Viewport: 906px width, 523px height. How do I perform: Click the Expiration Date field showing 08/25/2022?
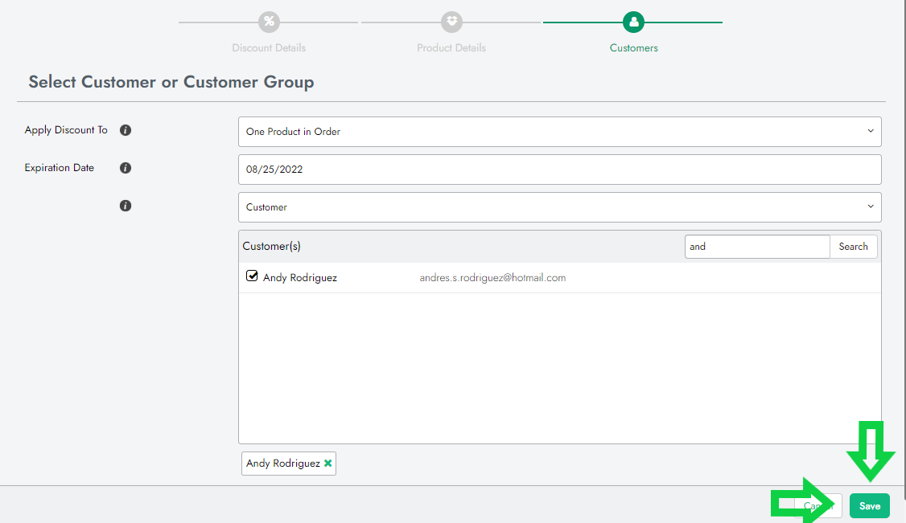(559, 170)
